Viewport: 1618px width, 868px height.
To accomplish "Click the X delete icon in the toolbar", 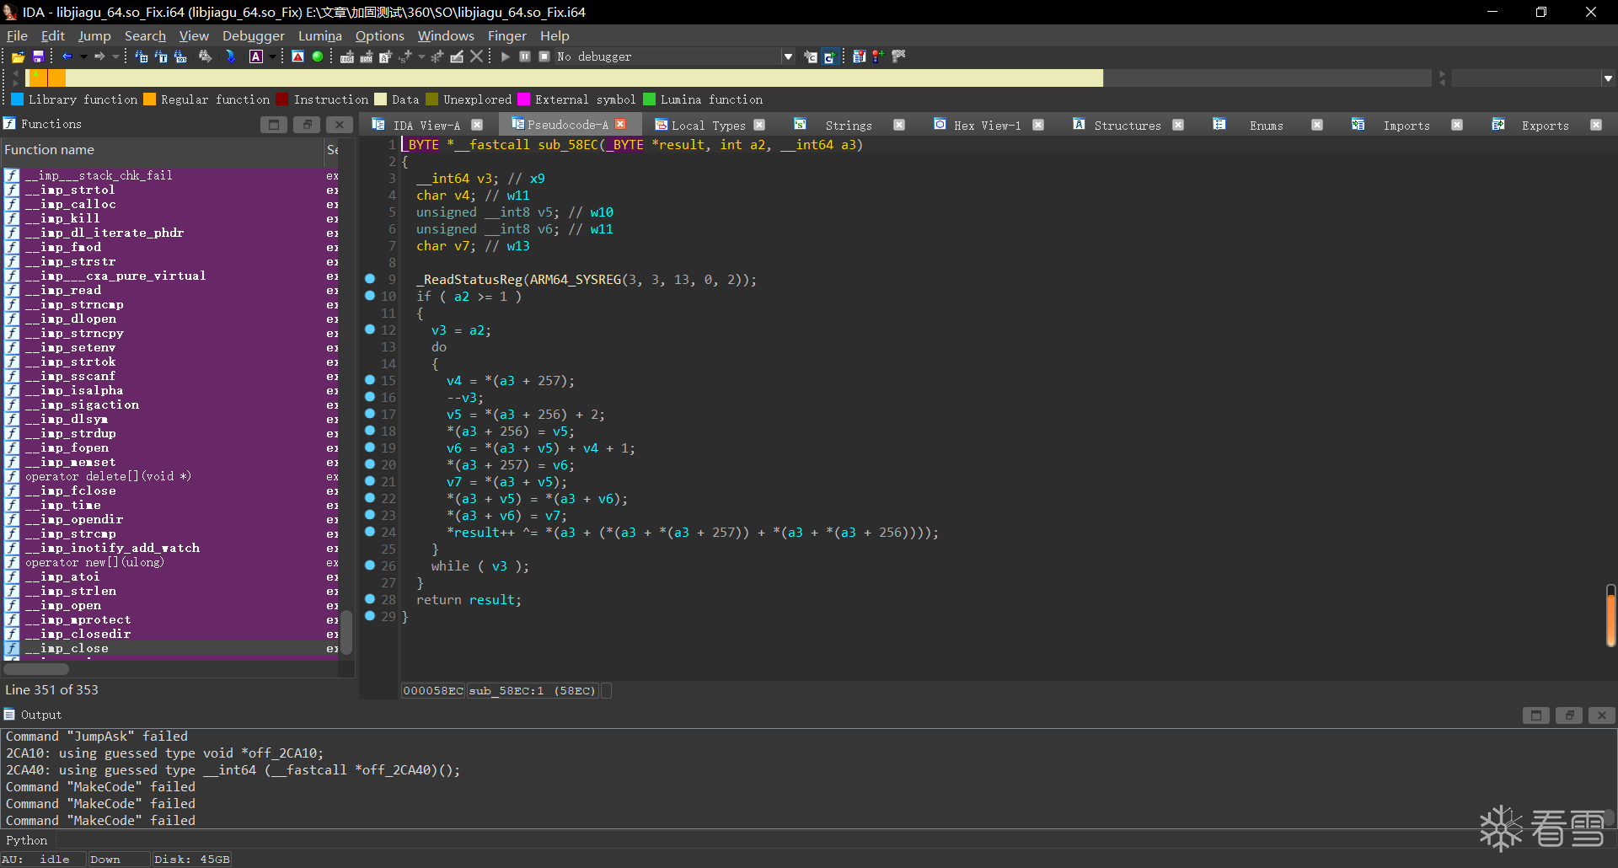I will [x=477, y=56].
